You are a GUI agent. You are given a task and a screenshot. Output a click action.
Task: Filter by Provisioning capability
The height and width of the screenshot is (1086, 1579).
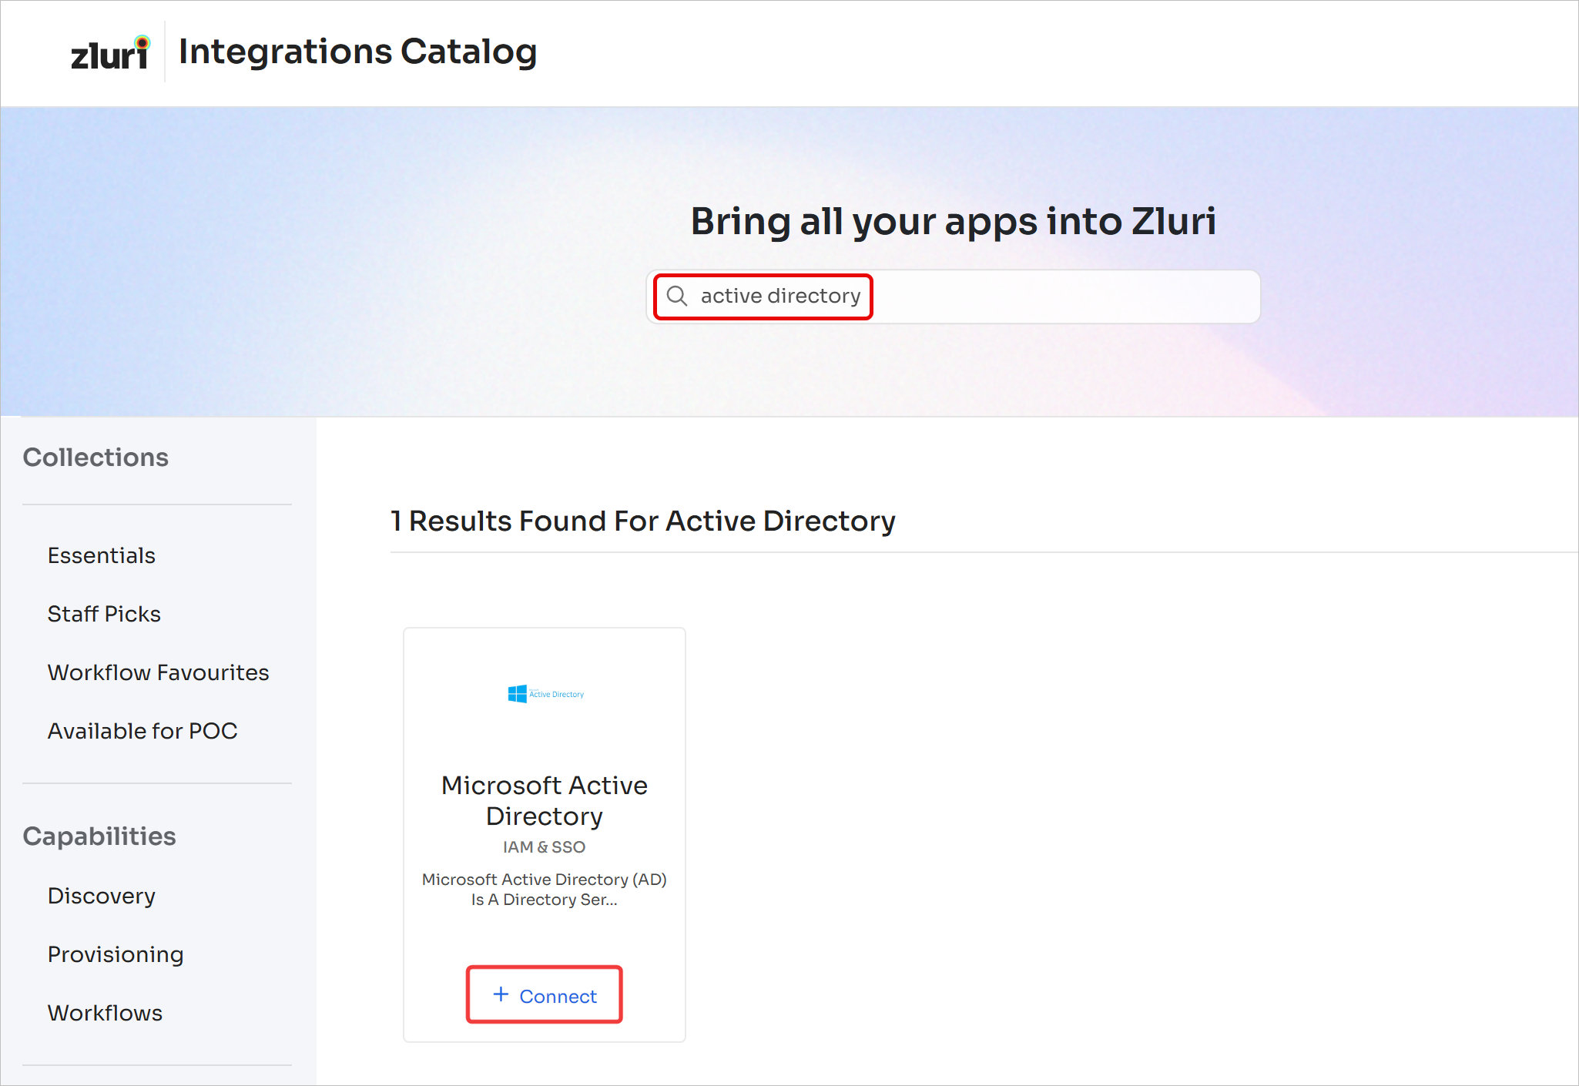pyautogui.click(x=116, y=954)
